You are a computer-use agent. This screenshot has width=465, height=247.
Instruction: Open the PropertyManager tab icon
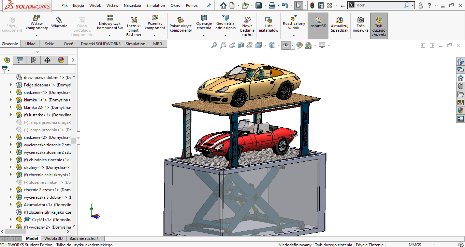(x=20, y=60)
